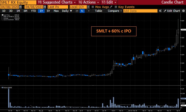The width and height of the screenshot is (186, 112).
Task: Select the 6M time range
Action: click(x=25, y=11)
